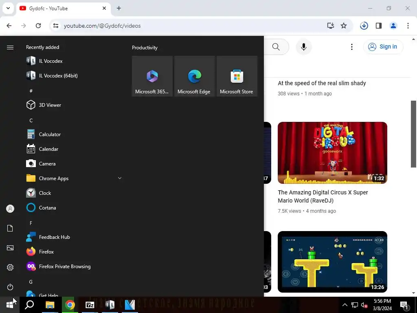Click Power button in Start menu

tap(10, 287)
